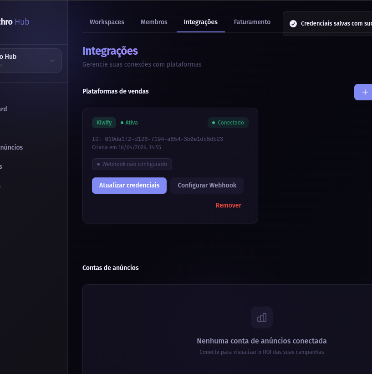This screenshot has height=374, width=372.
Task: Click Gerencie suas conexões com plataformas subtitle
Action: (x=142, y=64)
